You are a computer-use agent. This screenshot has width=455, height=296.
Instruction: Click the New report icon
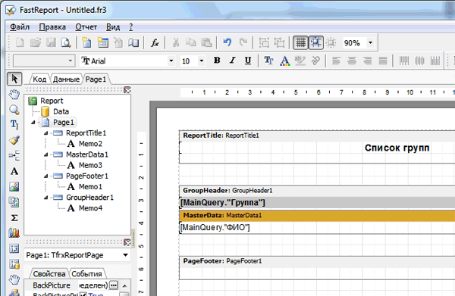click(x=20, y=43)
